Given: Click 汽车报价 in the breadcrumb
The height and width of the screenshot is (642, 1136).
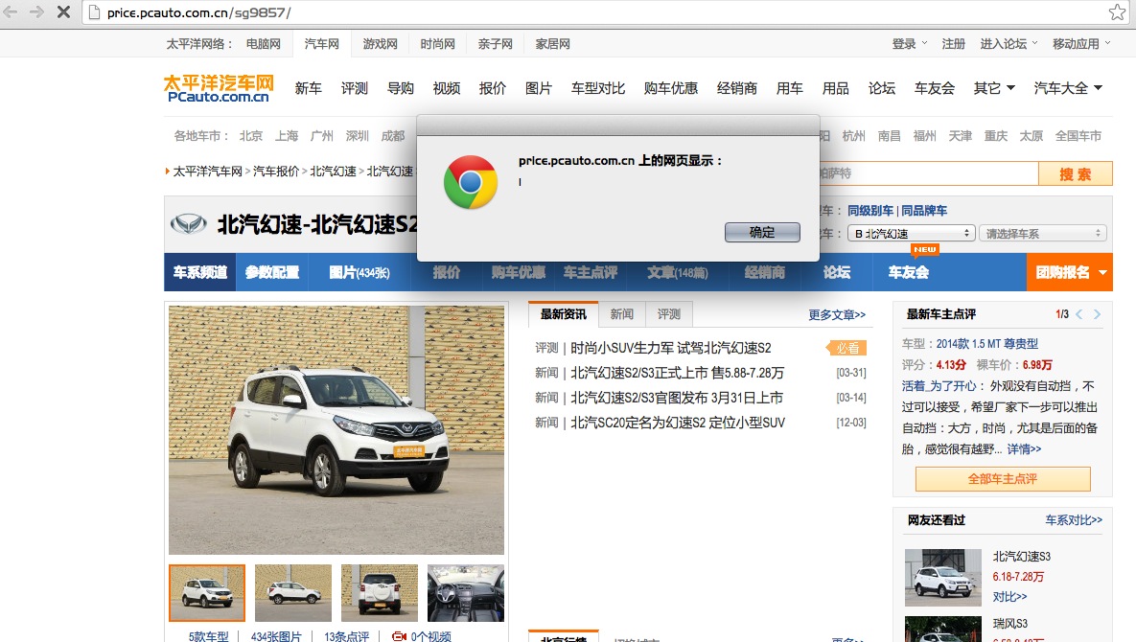Looking at the screenshot, I should tap(276, 172).
